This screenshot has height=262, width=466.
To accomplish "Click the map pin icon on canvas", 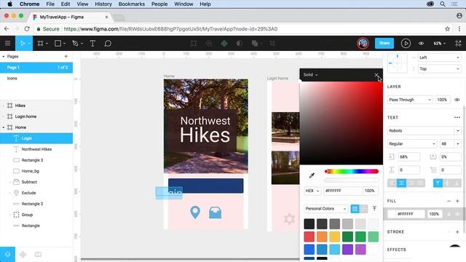I will tap(195, 213).
